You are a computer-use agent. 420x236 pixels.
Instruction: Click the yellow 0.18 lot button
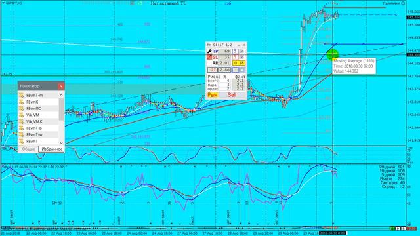(x=238, y=63)
